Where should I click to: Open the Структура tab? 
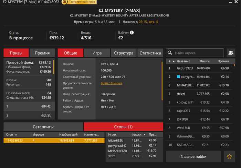point(123,53)
